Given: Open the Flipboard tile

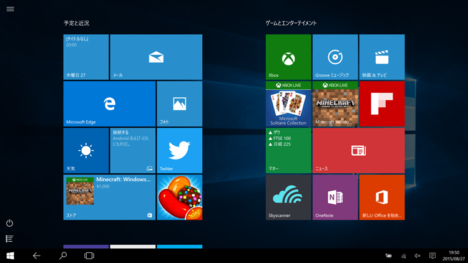Looking at the screenshot, I should pyautogui.click(x=381, y=103).
